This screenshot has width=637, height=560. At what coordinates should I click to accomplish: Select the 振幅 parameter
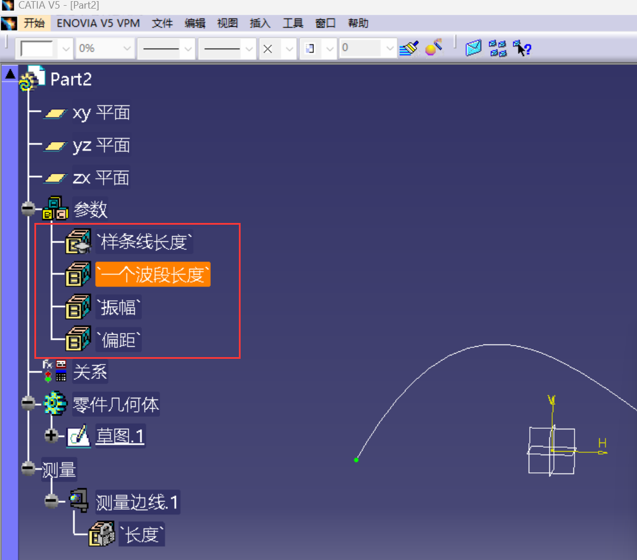pos(119,307)
